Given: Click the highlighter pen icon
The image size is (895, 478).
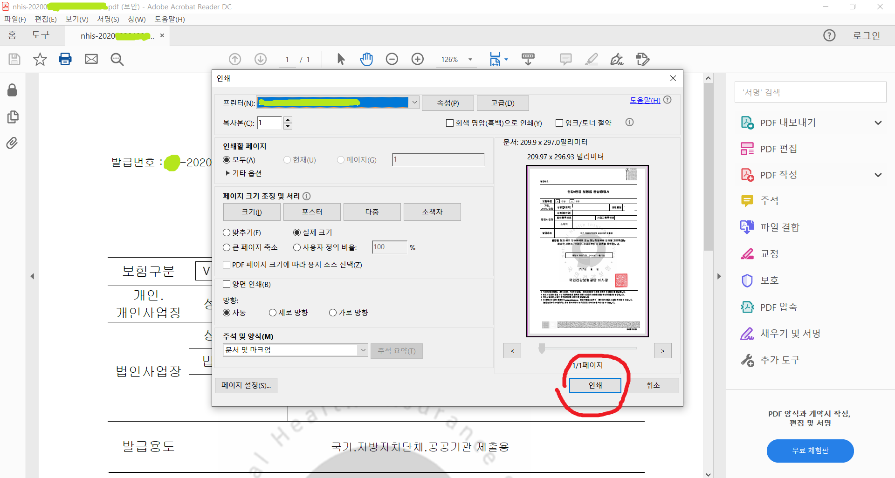Looking at the screenshot, I should point(592,59).
